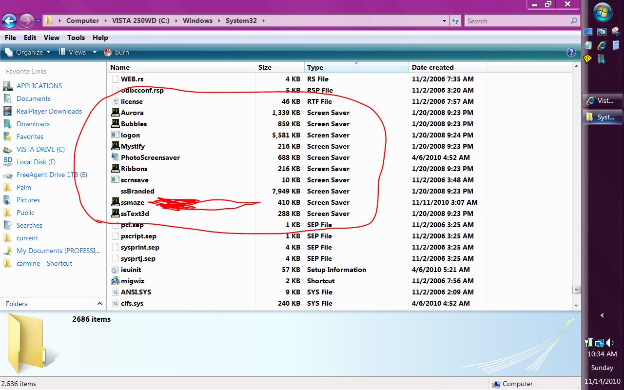Open FreeAgent Drive 1TB (E) link
The image size is (624, 390).
tap(52, 175)
